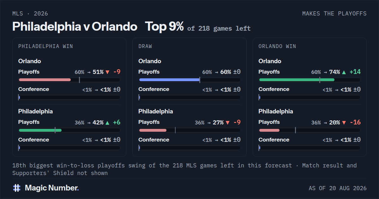Screen dimensions: 379x199
Task: Click red down arrow beside Philadelphia 27%
Action: click(227, 122)
